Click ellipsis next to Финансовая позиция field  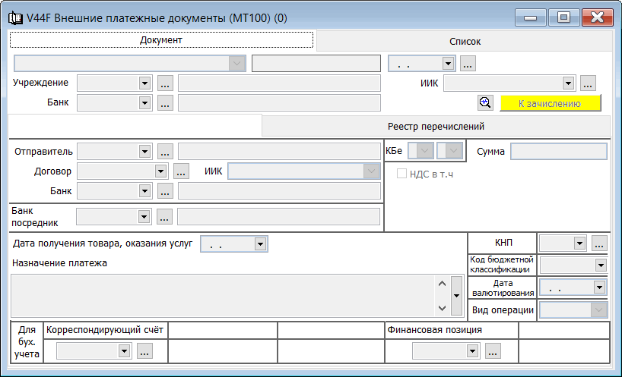click(493, 351)
